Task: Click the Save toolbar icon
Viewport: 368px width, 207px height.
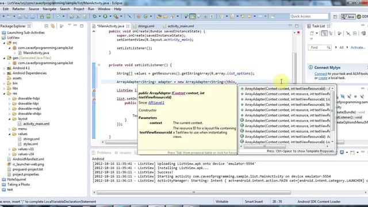Action: click(x=20, y=16)
